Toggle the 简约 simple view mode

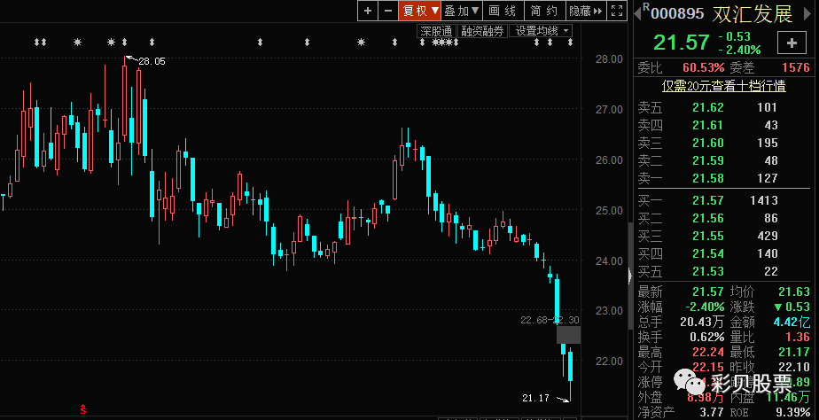[543, 11]
